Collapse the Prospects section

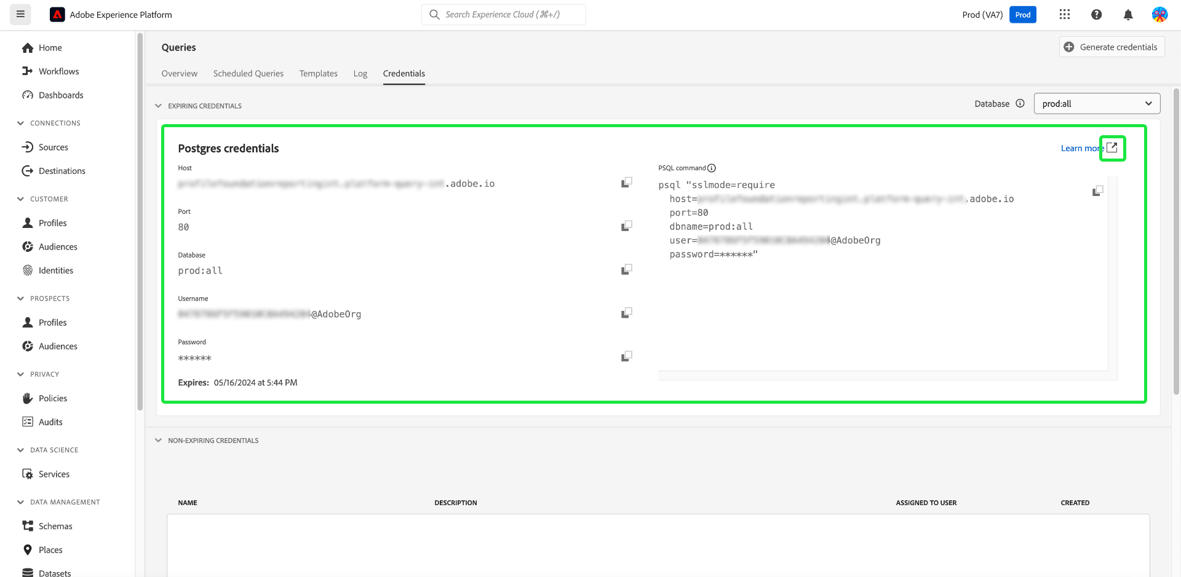[20, 299]
